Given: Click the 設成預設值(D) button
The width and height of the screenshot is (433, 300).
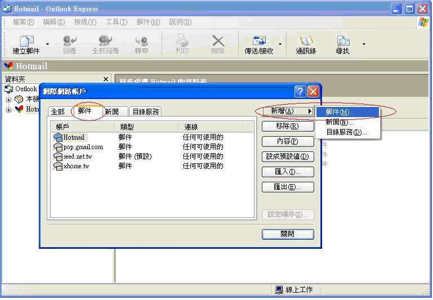Looking at the screenshot, I should tap(288, 156).
